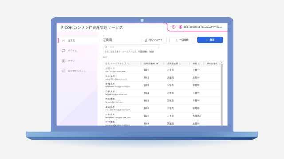Screen dimensions: 284x159
Task: Click the magnifier icon in search box
Action: [x=106, y=47]
